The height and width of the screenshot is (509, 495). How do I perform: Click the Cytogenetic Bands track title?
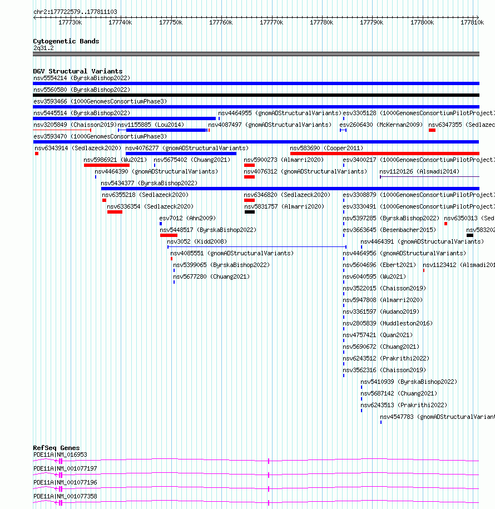pos(66,41)
